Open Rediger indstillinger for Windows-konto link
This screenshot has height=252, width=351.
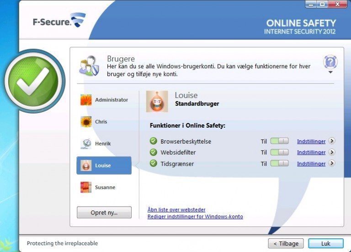pyautogui.click(x=195, y=217)
